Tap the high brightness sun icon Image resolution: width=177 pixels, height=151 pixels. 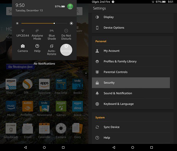tap(71, 23)
